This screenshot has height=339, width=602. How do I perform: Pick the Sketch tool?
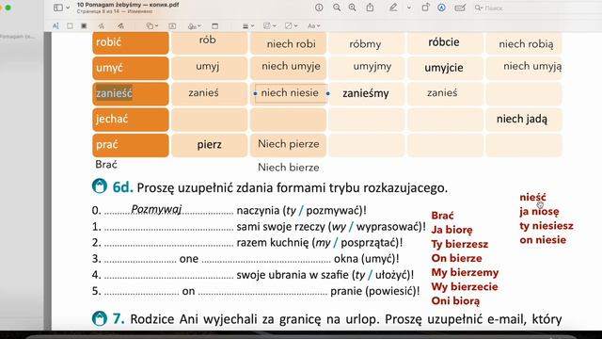[x=102, y=25]
